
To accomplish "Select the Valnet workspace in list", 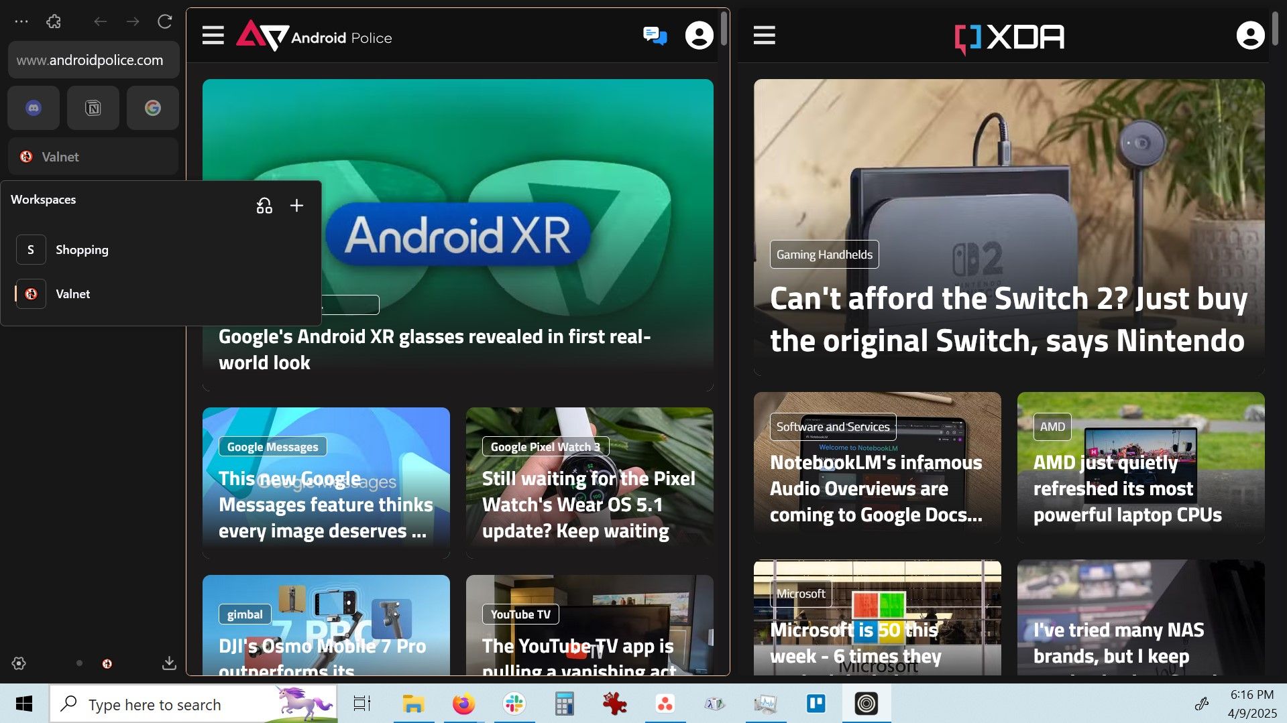I will [161, 294].
